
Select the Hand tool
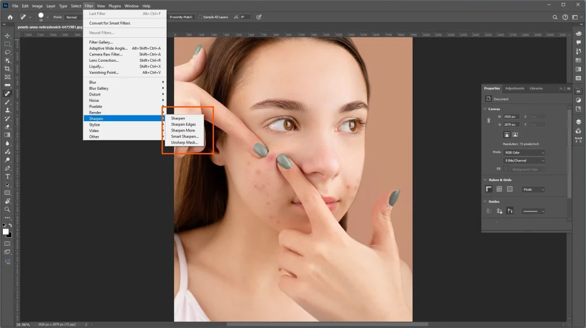coord(7,201)
